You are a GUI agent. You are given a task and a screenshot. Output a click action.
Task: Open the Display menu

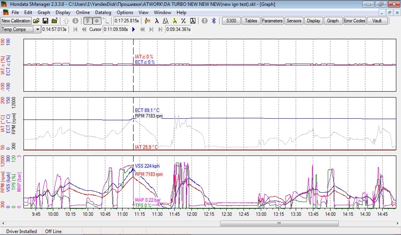tap(63, 12)
